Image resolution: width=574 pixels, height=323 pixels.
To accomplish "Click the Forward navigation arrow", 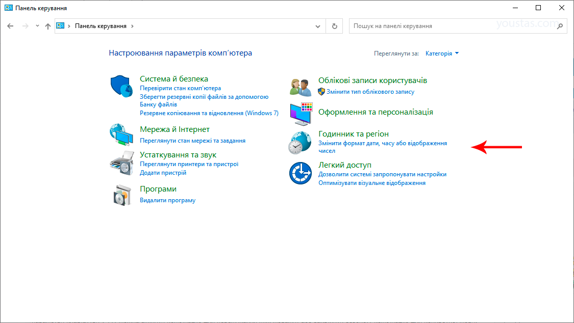I will (x=26, y=26).
